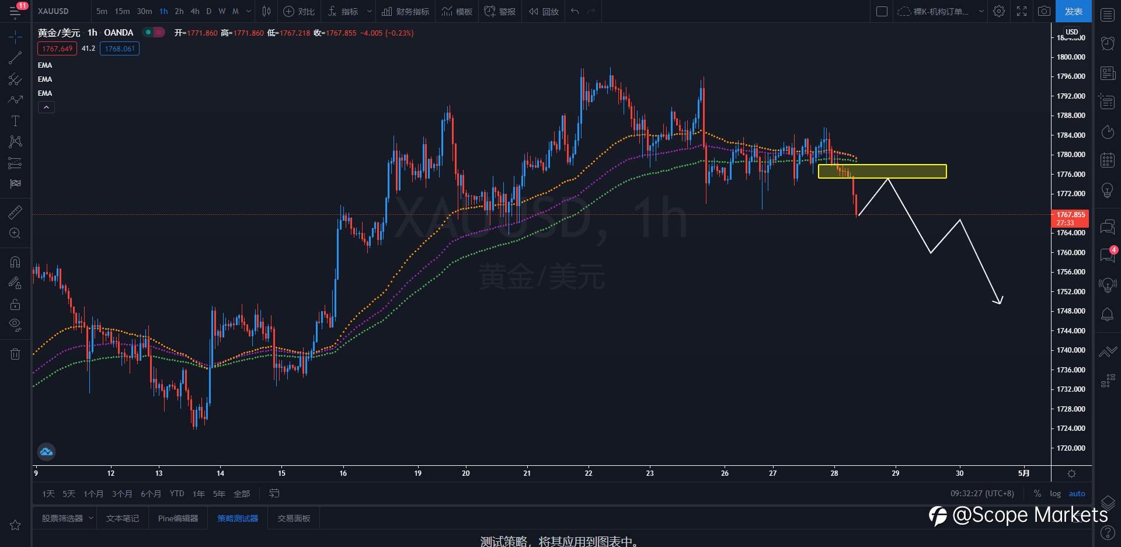Image resolution: width=1121 pixels, height=547 pixels.
Task: Expand the timeframe dropdown arrow
Action: tap(249, 11)
